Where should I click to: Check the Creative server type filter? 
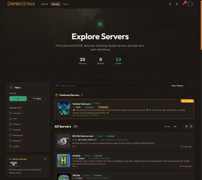(x=10, y=124)
